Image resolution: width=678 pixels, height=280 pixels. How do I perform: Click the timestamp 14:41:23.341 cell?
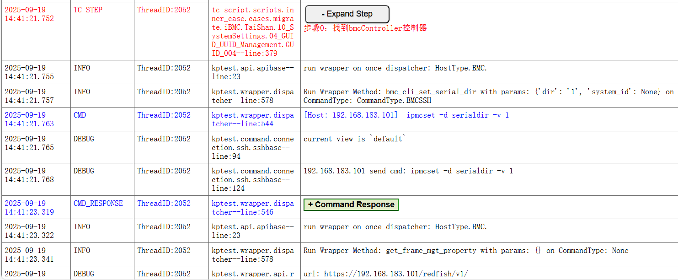(29, 255)
